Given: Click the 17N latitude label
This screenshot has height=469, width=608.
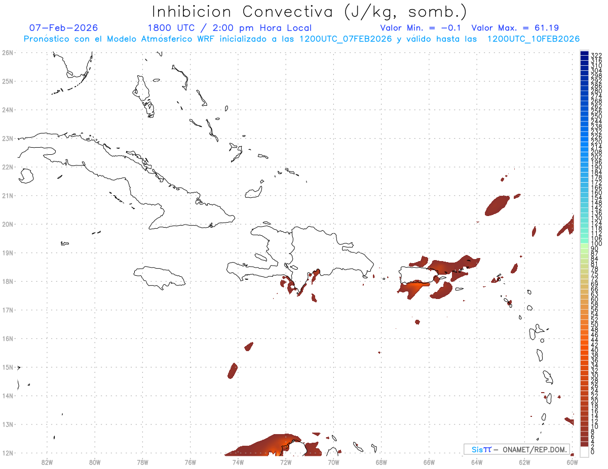Looking at the screenshot, I should point(7,310).
